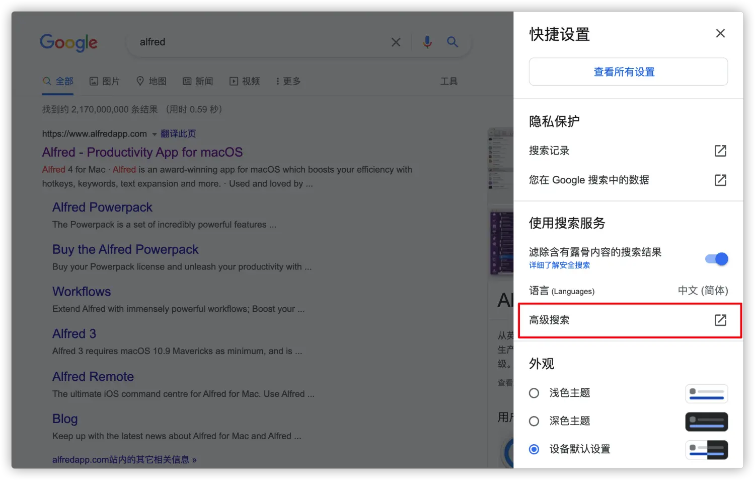This screenshot has width=755, height=480.
Task: Switch to 图片 results tab
Action: click(105, 81)
